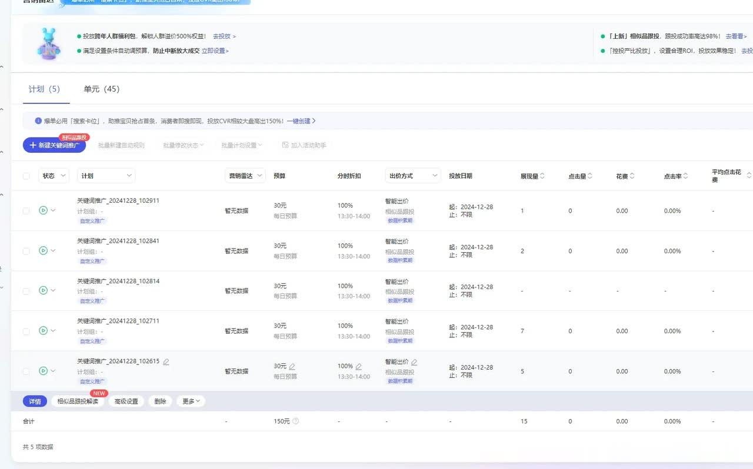Click play status icon for plan 102814
The image size is (753, 469).
(43, 290)
